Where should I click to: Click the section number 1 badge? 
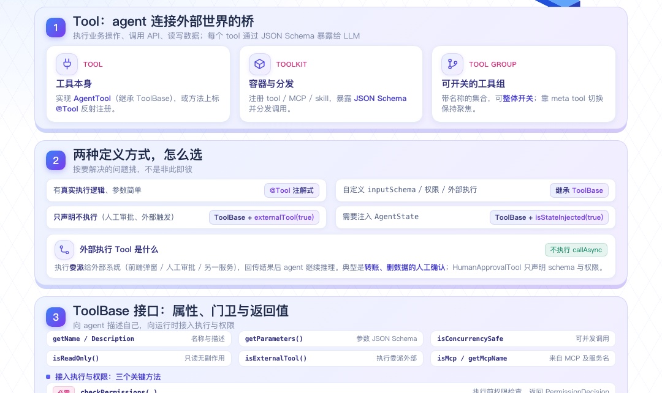coord(56,28)
